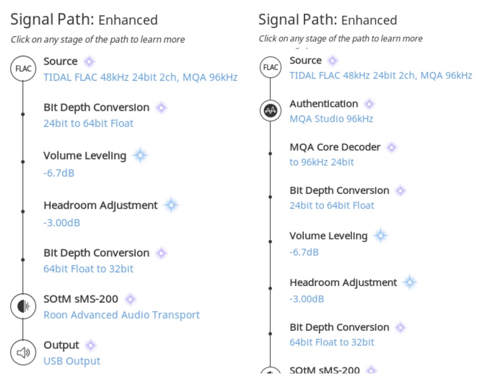Click the right panel -6.7dB volume leveling value
The height and width of the screenshot is (377, 503).
click(x=304, y=252)
